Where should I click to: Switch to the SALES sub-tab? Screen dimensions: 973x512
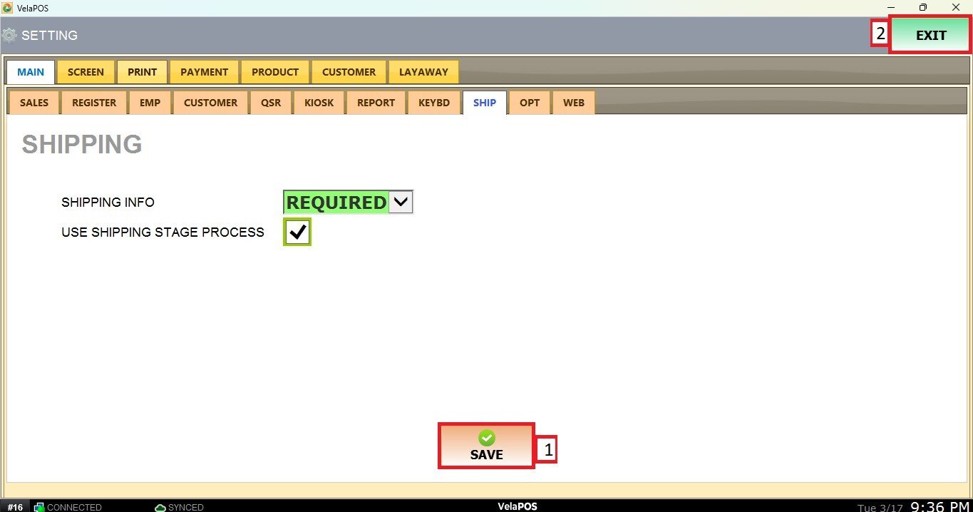tap(34, 103)
